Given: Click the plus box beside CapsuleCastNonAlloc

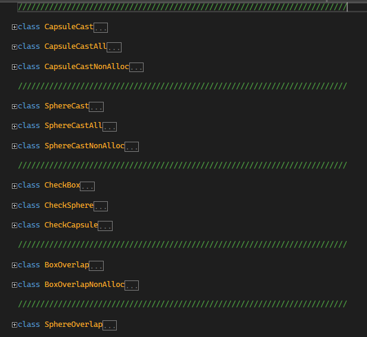Looking at the screenshot, I should coord(14,67).
